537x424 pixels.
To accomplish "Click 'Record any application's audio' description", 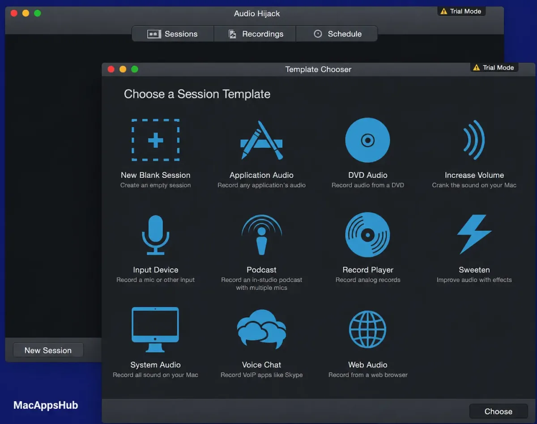I will [262, 185].
